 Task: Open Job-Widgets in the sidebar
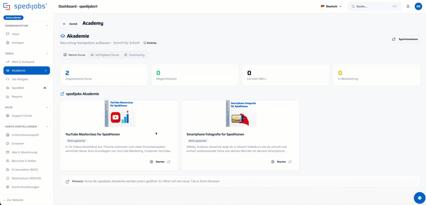tap(27, 79)
